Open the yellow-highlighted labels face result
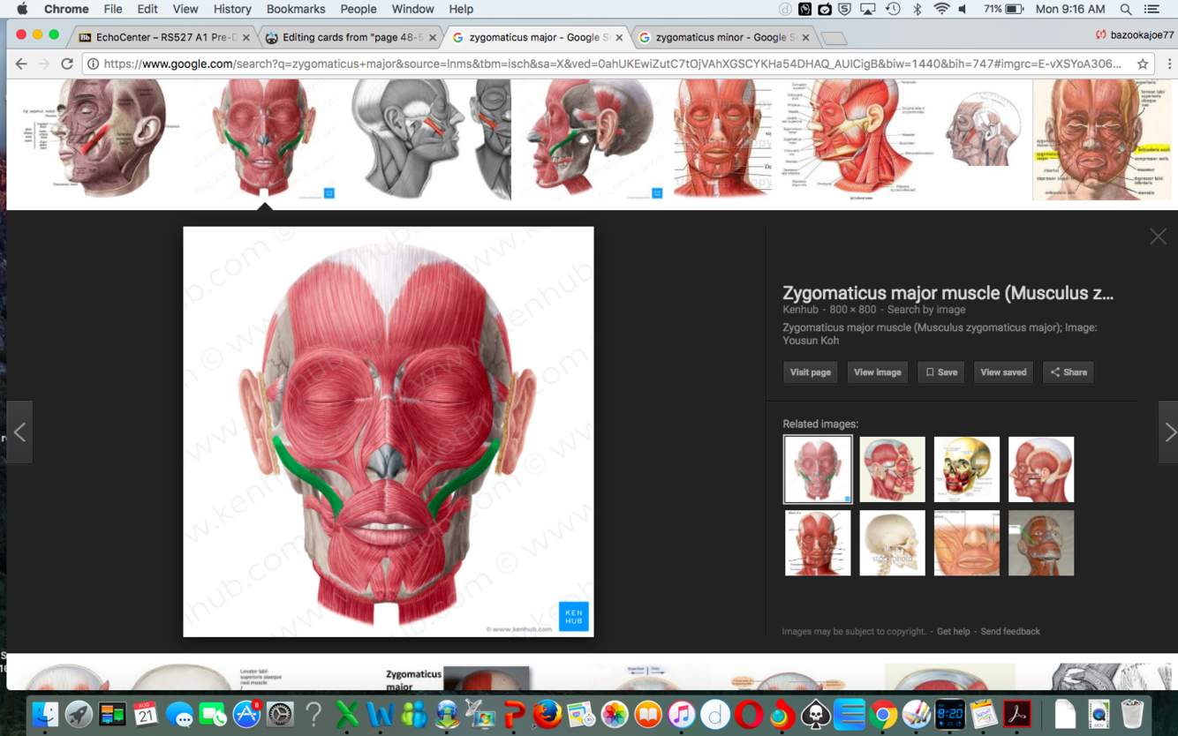 coord(1102,139)
